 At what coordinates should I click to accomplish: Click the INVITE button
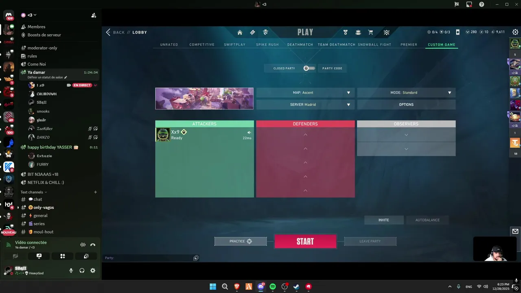click(384, 220)
